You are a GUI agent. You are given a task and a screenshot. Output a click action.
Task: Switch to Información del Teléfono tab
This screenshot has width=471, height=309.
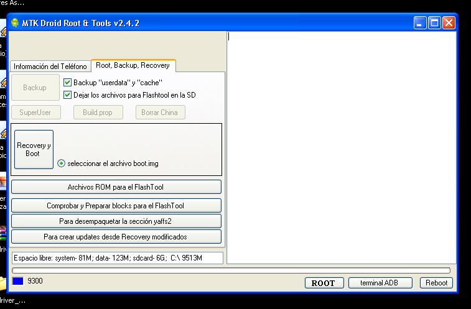click(50, 67)
